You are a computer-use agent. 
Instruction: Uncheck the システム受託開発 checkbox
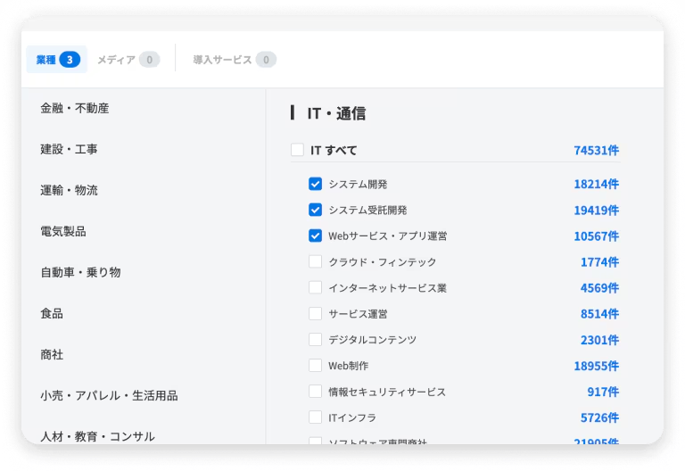pyautogui.click(x=315, y=210)
